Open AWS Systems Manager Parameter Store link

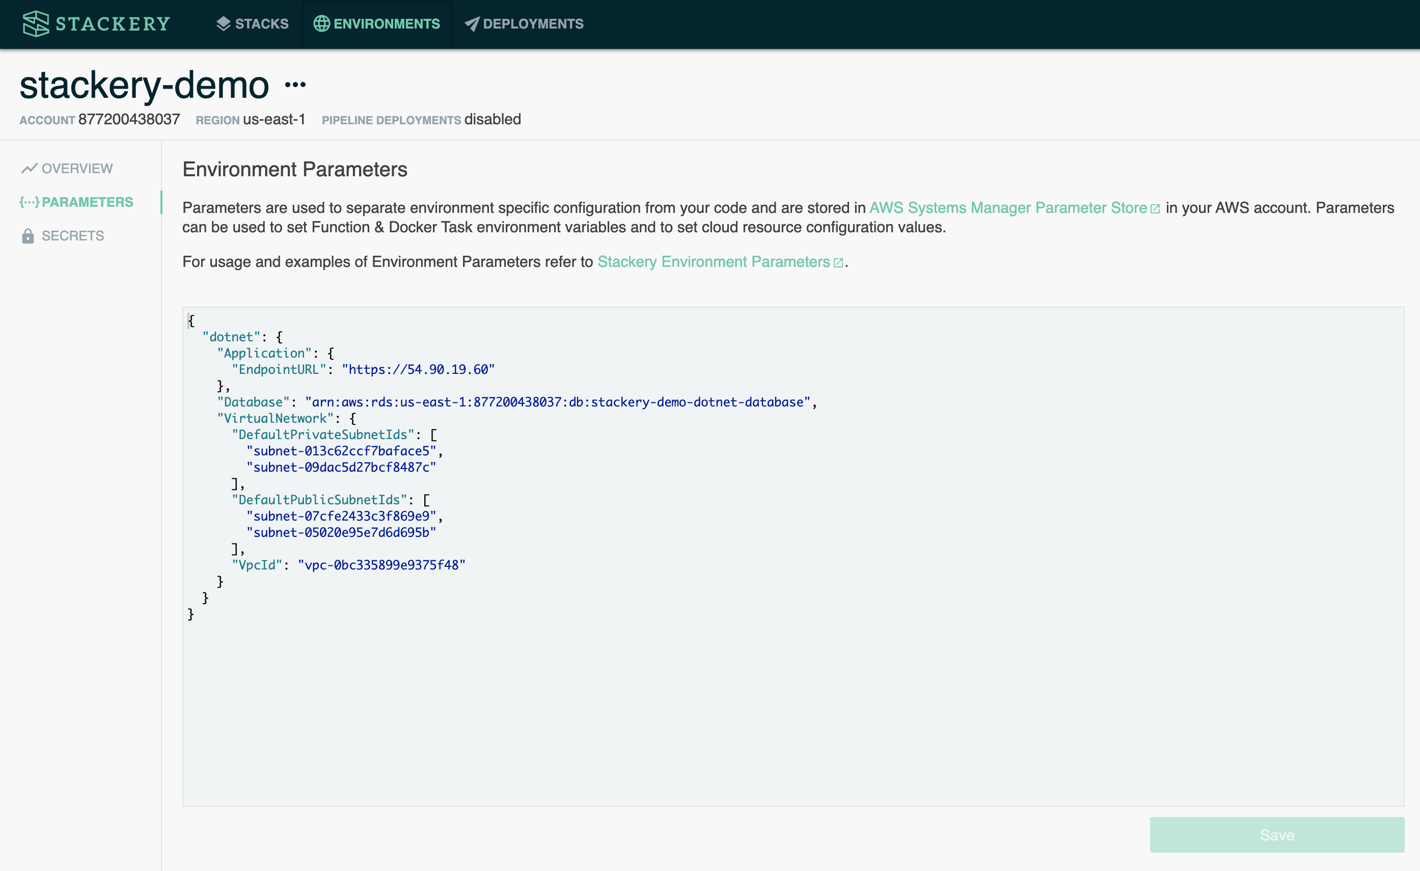click(1008, 207)
